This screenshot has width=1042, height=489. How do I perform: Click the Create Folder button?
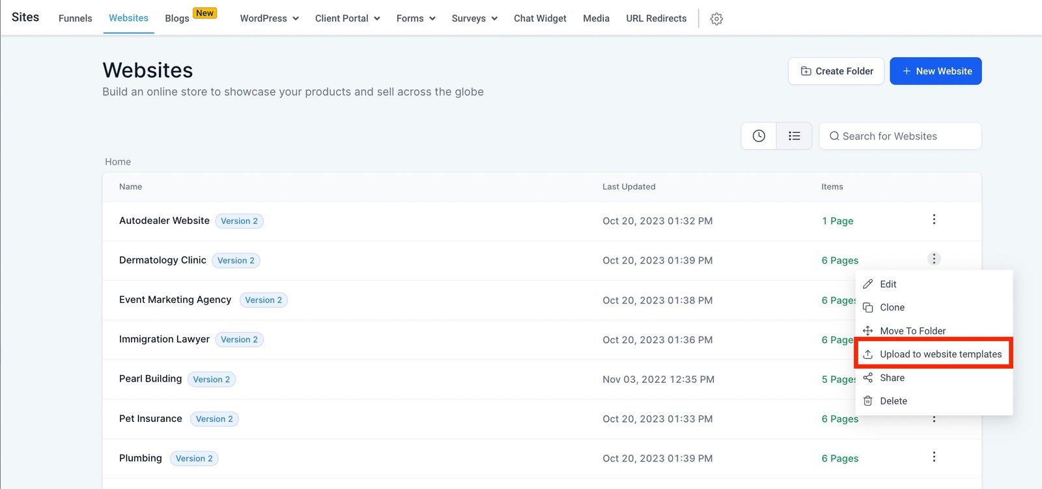(x=836, y=71)
